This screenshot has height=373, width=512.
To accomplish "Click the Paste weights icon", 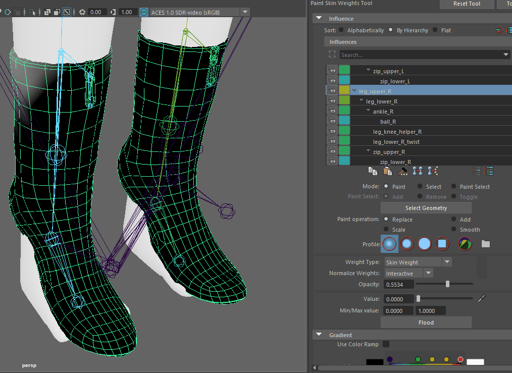I will point(387,171).
